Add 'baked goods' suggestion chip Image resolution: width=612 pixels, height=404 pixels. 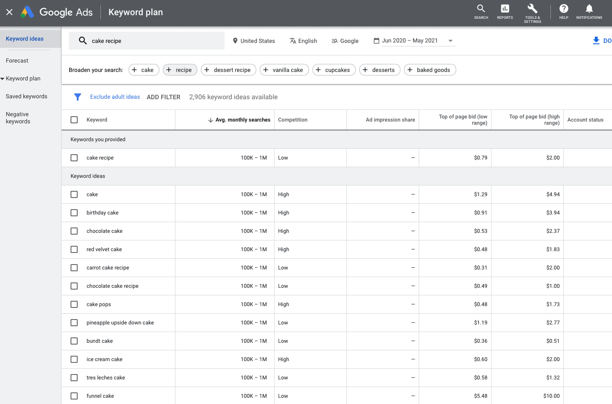[x=430, y=70]
